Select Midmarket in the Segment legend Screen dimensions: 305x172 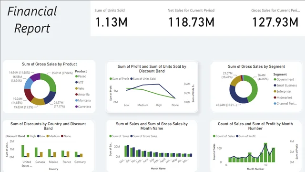pyautogui.click(x=283, y=97)
